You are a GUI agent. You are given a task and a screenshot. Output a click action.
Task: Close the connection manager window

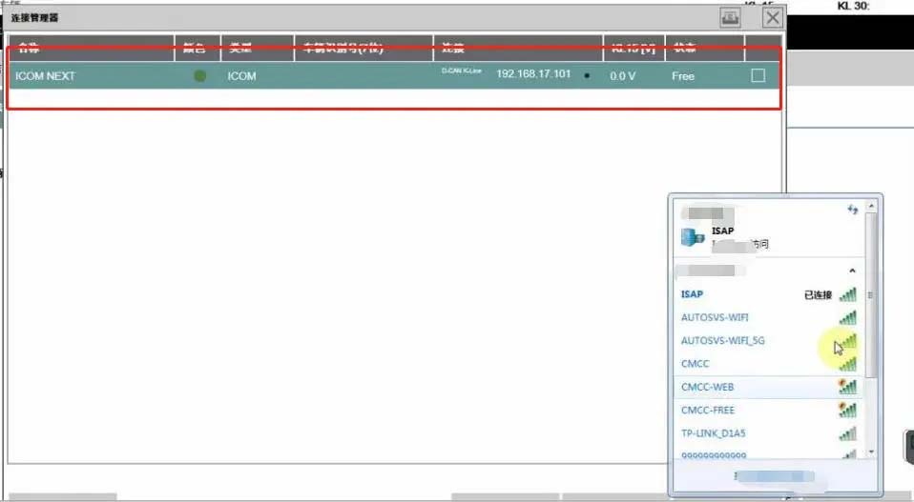pyautogui.click(x=773, y=17)
